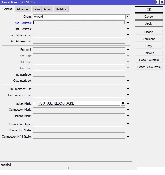This screenshot has width=165, height=175.
Task: Expand the Out. Interface List option
Action: pyautogui.click(x=128, y=95)
